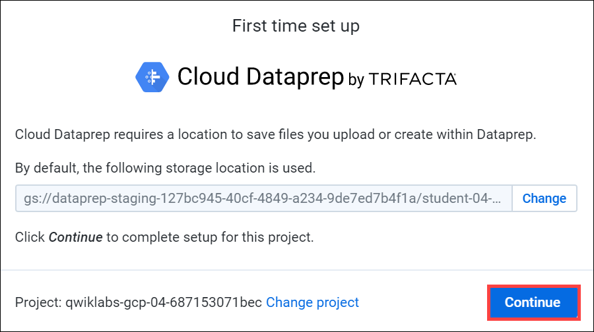Select the "First time set up" heading
This screenshot has width=594, height=332.
coord(296,26)
